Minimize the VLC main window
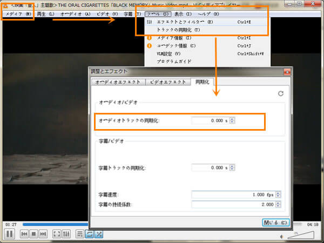Viewport: 324px width, 243px height. pyautogui.click(x=289, y=4)
